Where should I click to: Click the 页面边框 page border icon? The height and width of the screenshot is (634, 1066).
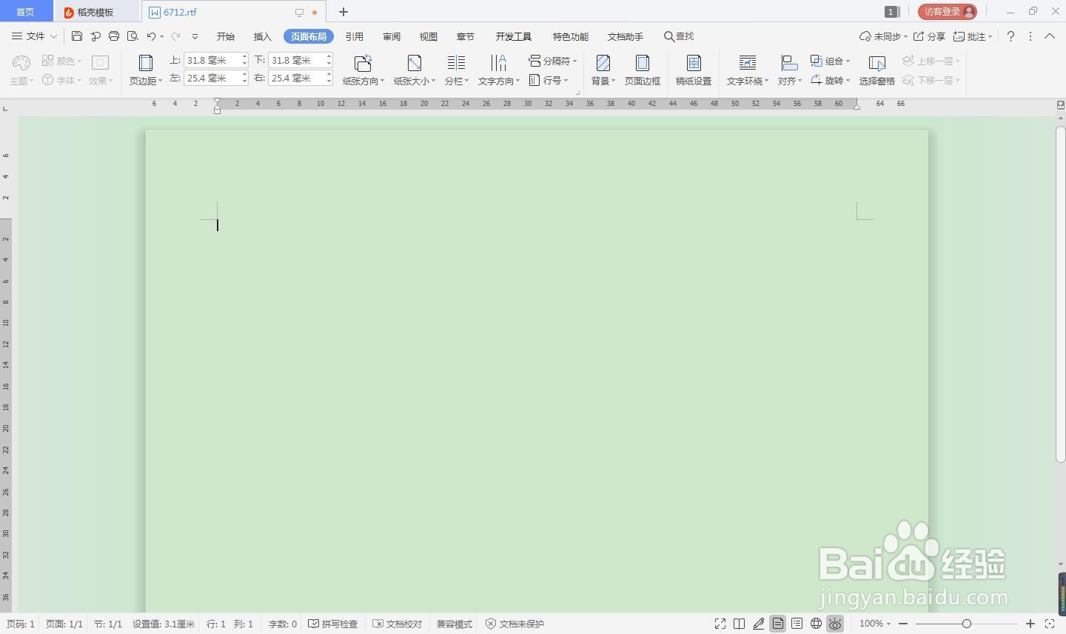coord(643,64)
